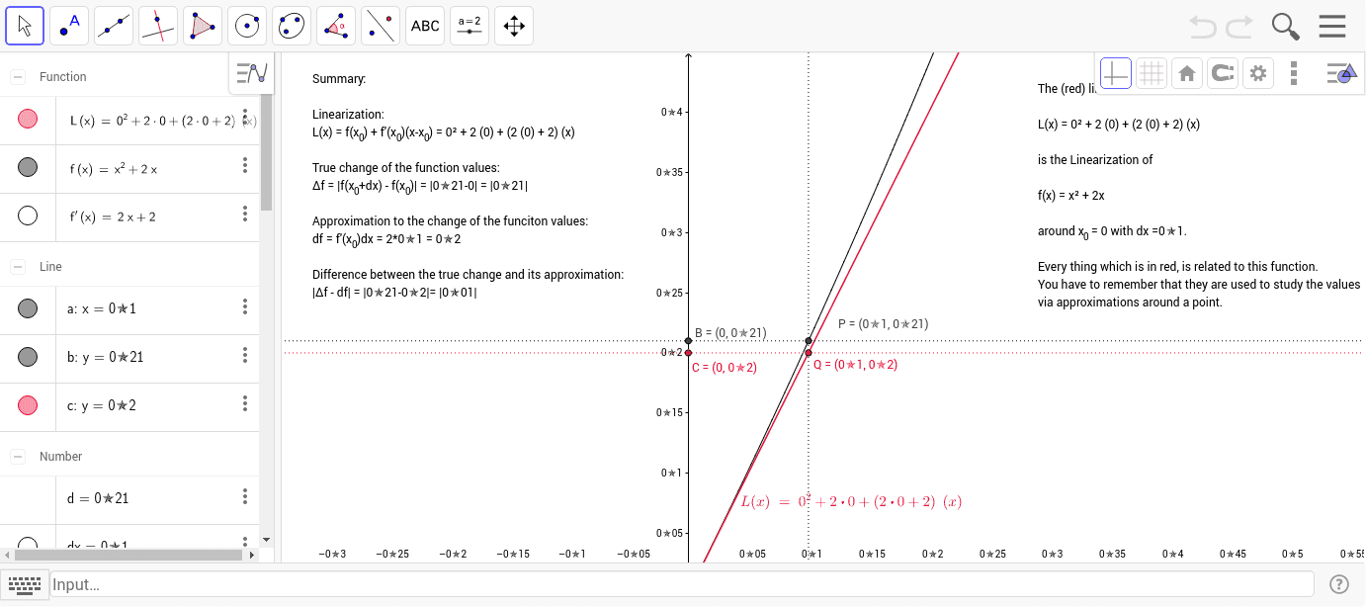Open more options for f'(x) row
Viewport: 1366px width, 607px height.
click(x=245, y=215)
